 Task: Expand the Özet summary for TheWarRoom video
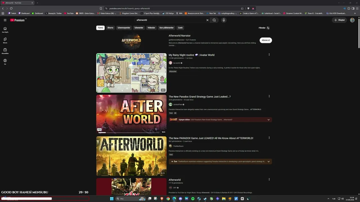pos(269,162)
